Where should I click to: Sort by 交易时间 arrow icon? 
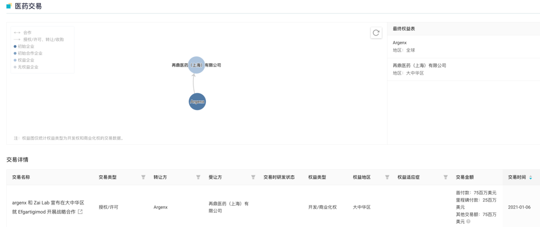(530, 177)
